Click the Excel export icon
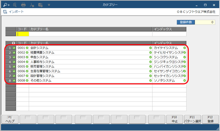220x131 pixels. (x=40, y=5)
